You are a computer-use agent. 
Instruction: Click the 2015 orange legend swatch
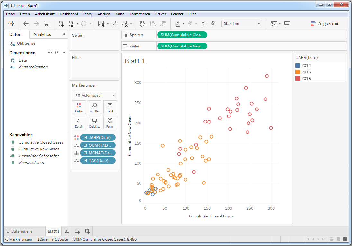[298, 72]
